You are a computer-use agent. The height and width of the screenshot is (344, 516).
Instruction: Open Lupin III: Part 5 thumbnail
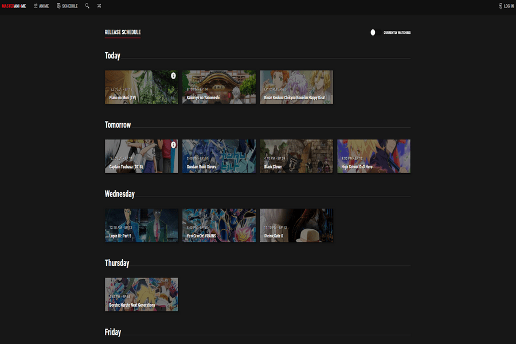(x=142, y=225)
